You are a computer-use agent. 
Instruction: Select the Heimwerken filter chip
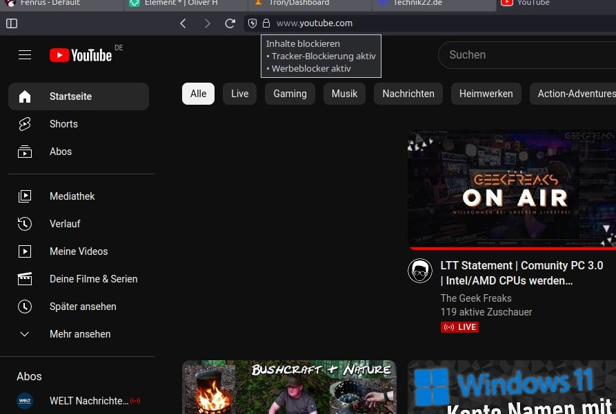click(x=486, y=94)
